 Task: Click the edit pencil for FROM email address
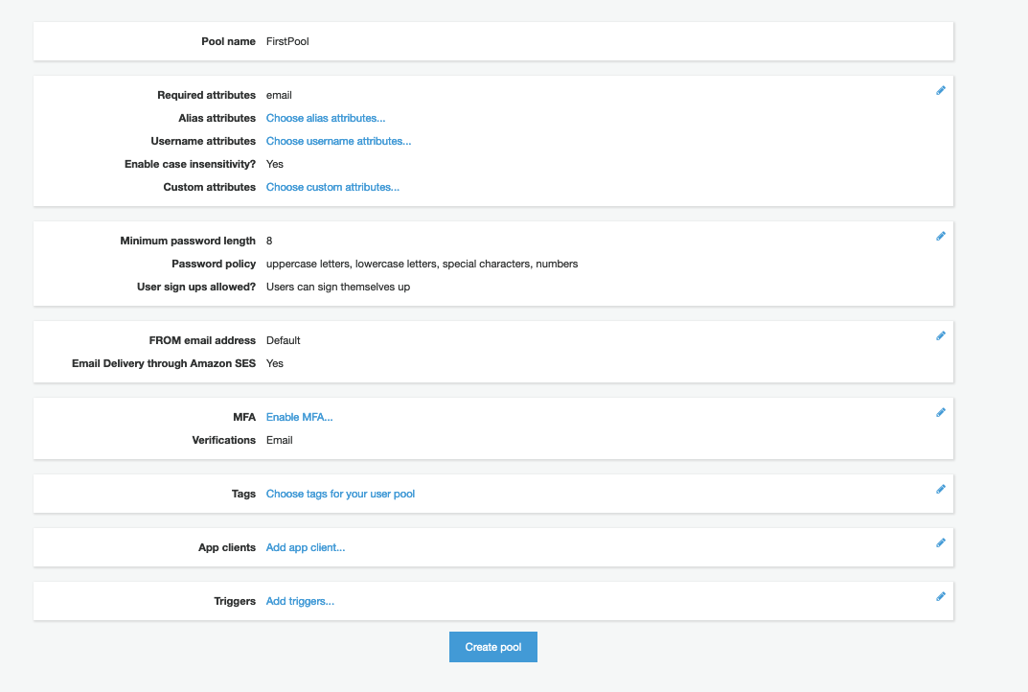pos(940,336)
